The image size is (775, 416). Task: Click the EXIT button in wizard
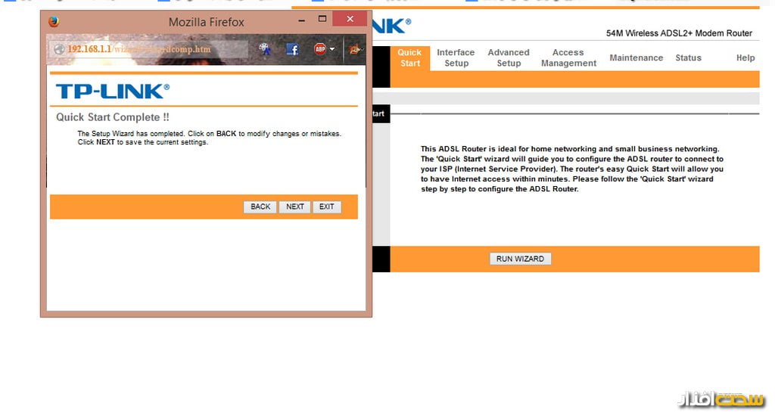click(326, 206)
